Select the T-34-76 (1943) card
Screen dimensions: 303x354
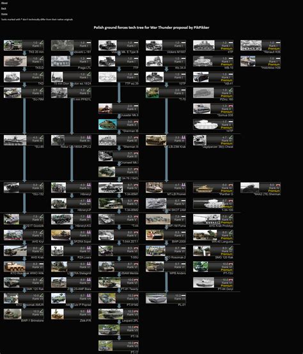click(118, 172)
